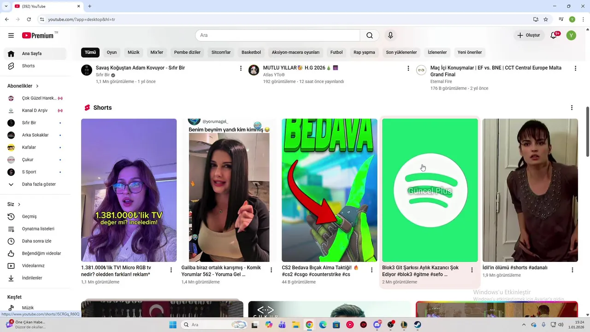Open Çok Güzel Hareketler subscription channel
This screenshot has width=590, height=332.
[35, 98]
